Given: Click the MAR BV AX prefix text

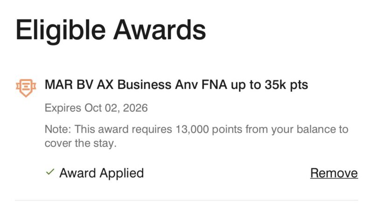Looking at the screenshot, I should (x=77, y=85).
